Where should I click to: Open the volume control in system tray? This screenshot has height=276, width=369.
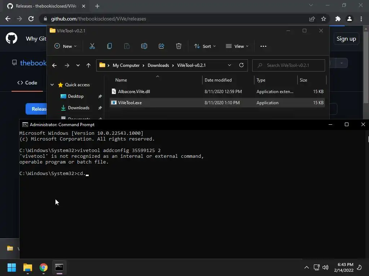point(325,267)
